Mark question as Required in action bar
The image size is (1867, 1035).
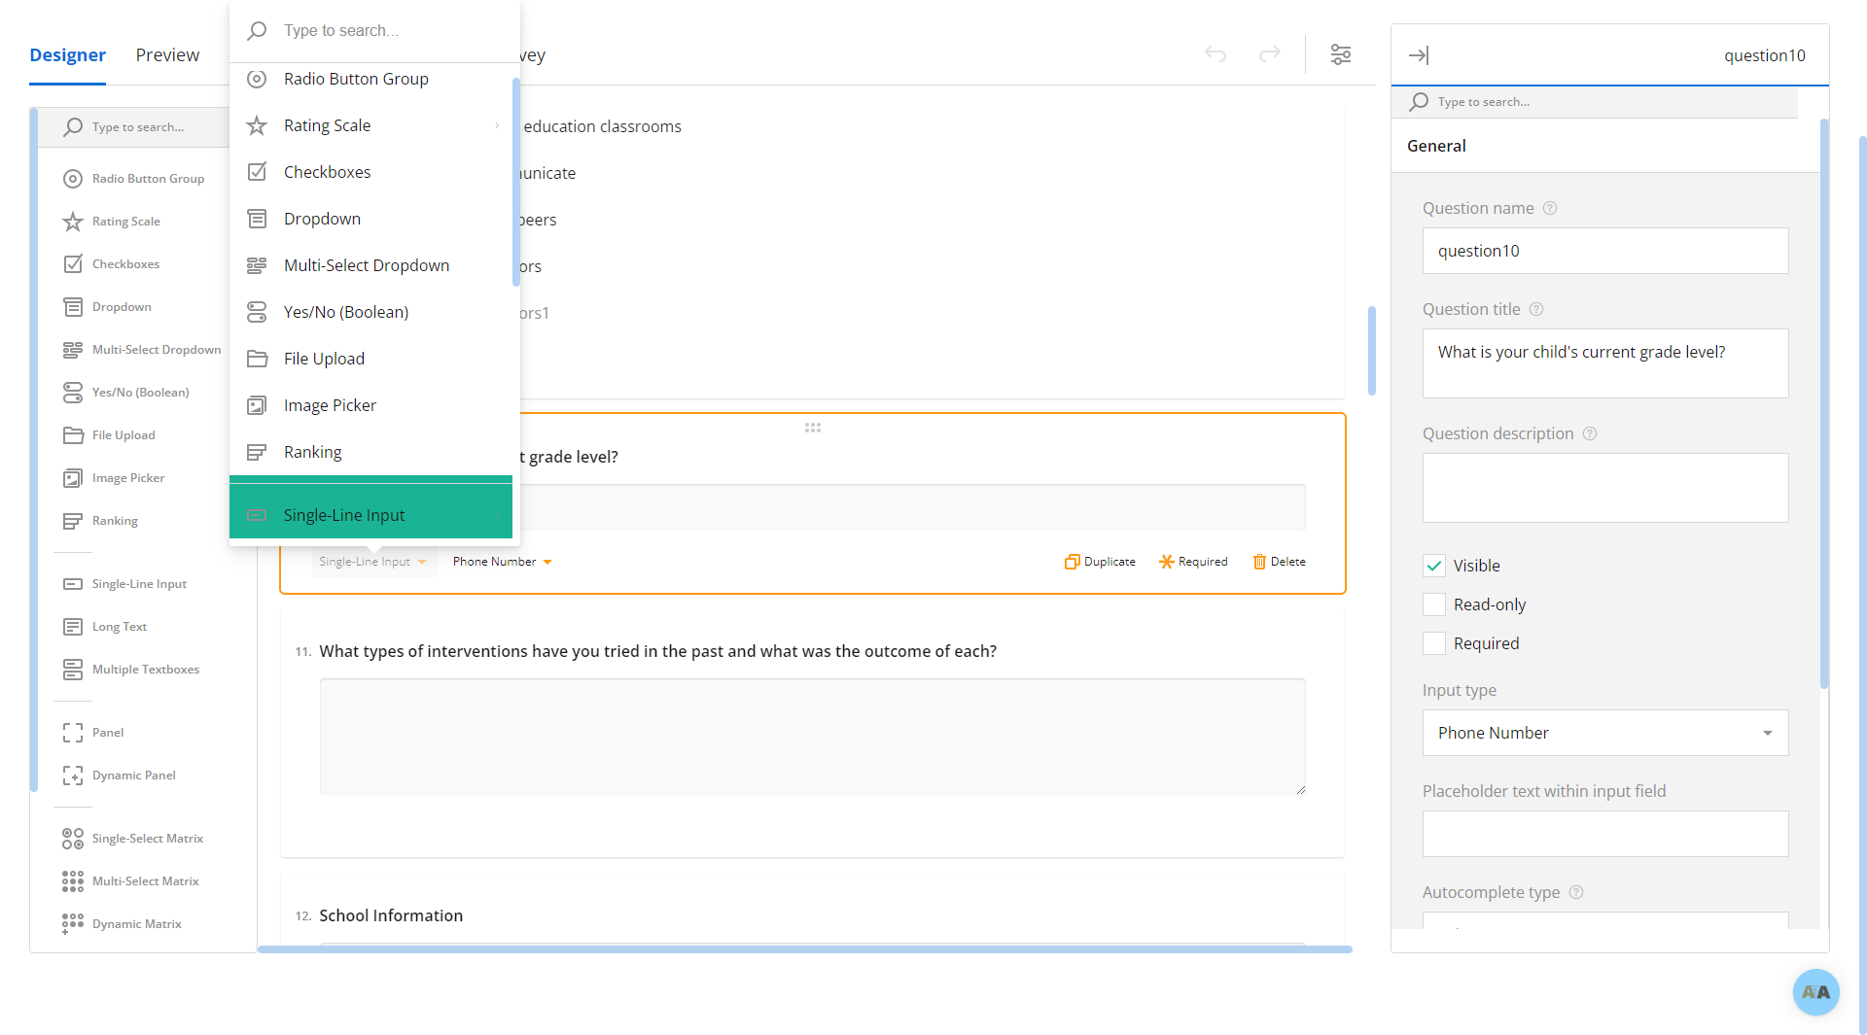pyautogui.click(x=1193, y=562)
